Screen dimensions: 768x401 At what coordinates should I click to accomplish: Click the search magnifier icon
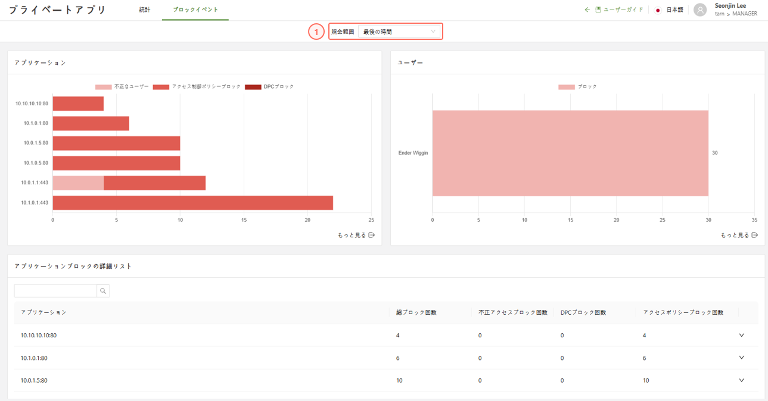[103, 291]
